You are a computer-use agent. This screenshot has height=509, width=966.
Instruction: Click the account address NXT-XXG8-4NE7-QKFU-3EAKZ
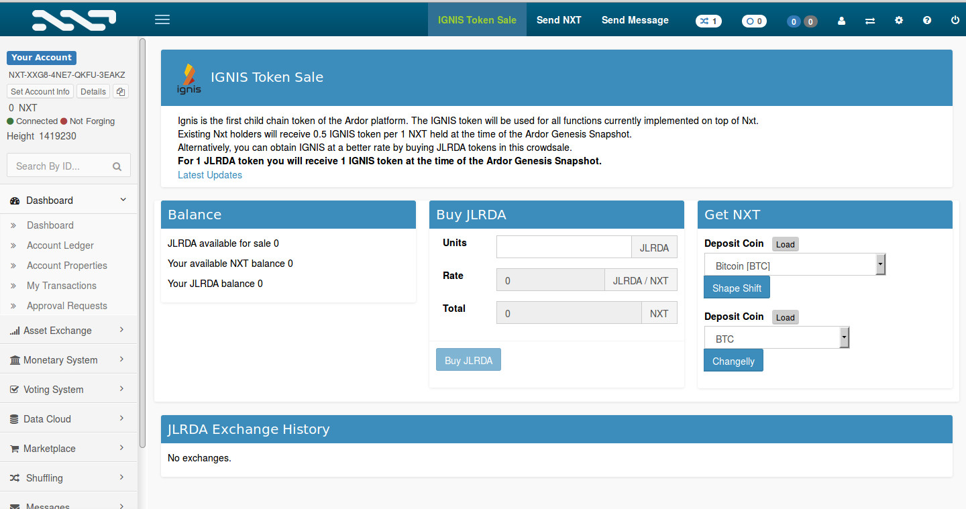pos(67,75)
